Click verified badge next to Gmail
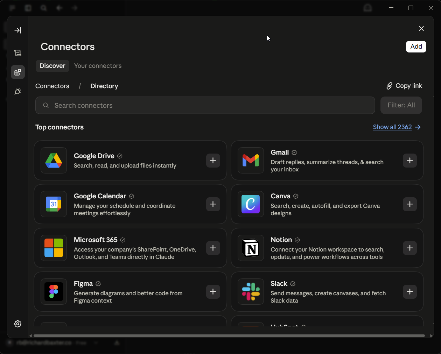The width and height of the screenshot is (441, 354). pos(294,153)
